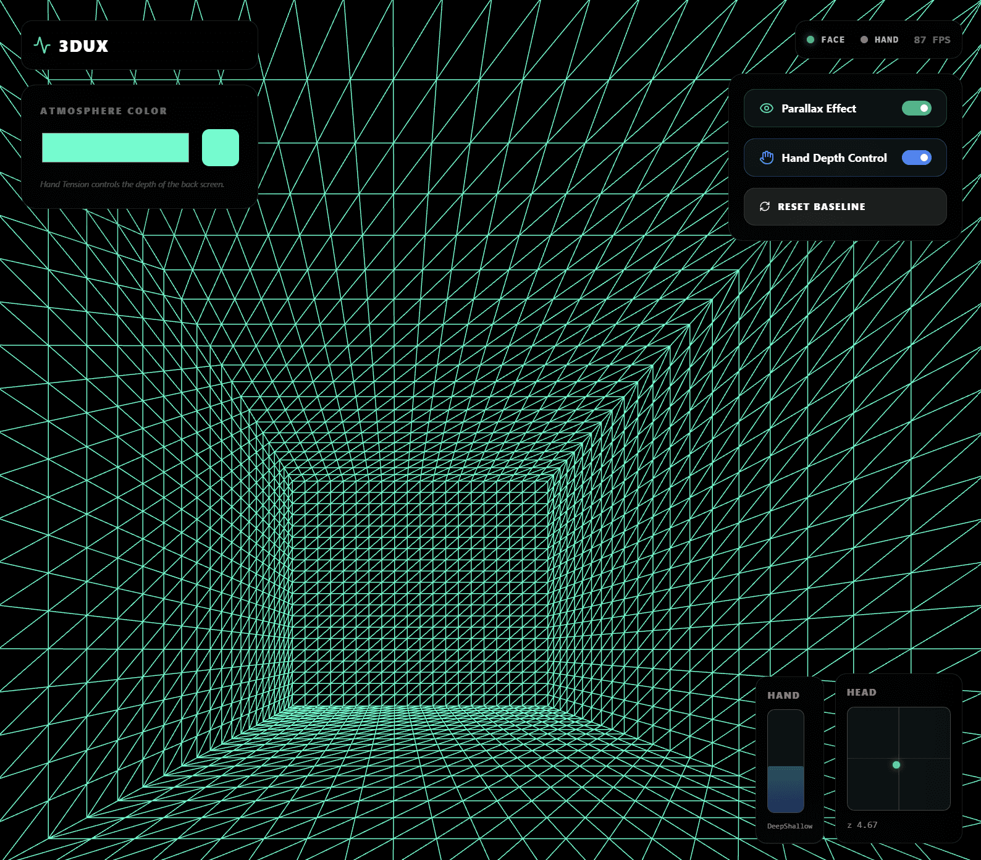Click the Hand Tension description text

point(132,184)
